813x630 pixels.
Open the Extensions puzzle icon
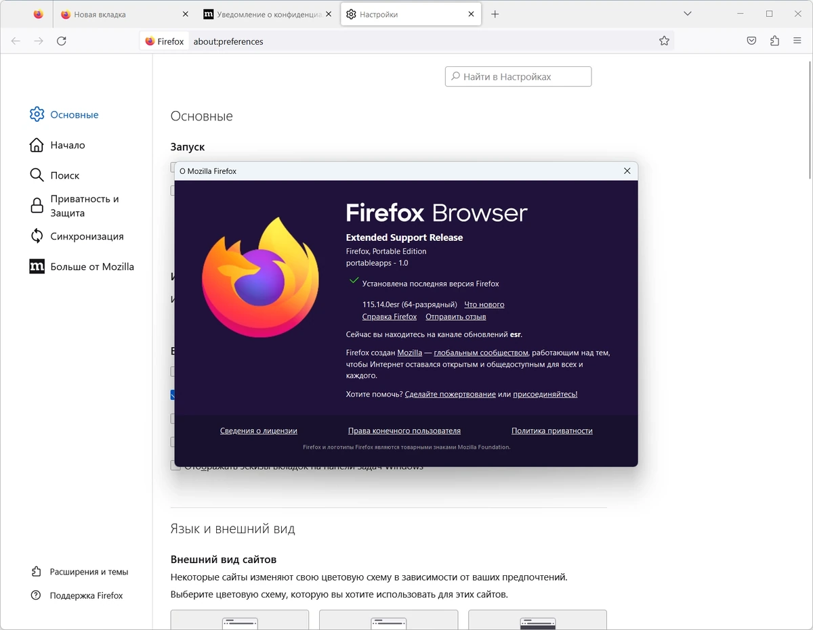point(774,41)
